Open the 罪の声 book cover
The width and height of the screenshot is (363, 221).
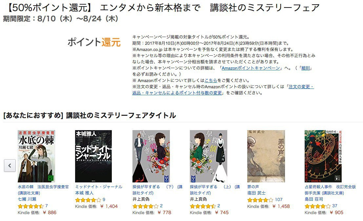[x=266, y=156]
